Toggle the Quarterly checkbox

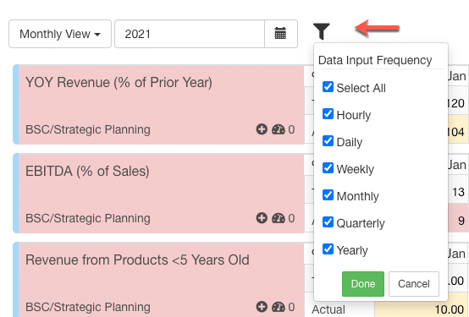click(328, 222)
